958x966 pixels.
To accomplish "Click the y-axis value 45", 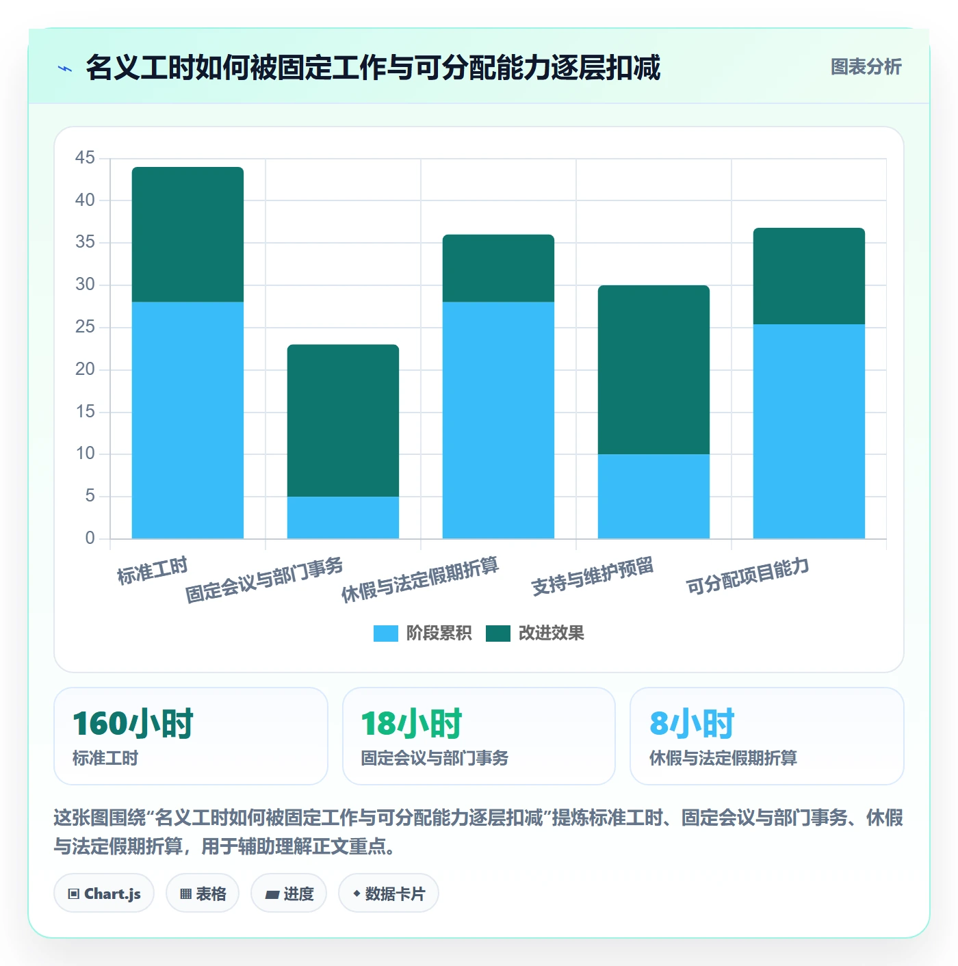I will click(x=85, y=158).
